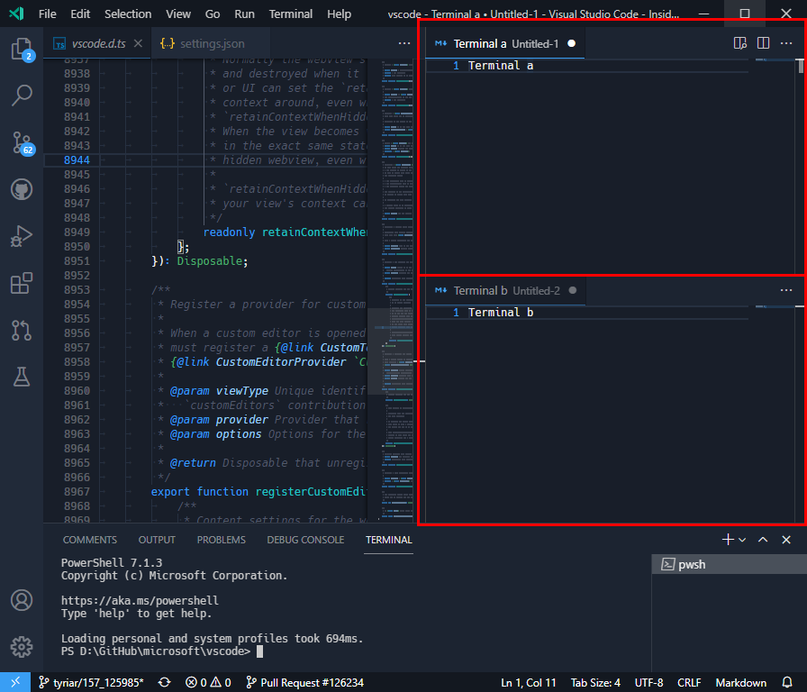Maximize the panel with the up chevron

point(763,540)
